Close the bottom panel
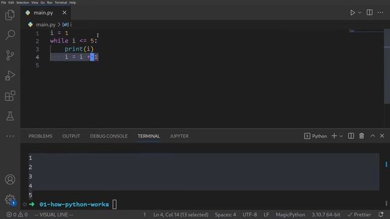Screen dimensions: 390x219 click(382, 136)
